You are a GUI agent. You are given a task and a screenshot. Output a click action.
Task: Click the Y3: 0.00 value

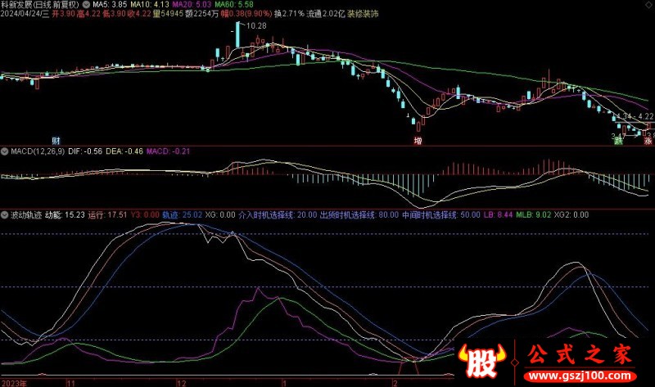pos(145,215)
